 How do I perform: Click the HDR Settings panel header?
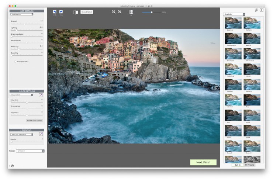[27, 11]
